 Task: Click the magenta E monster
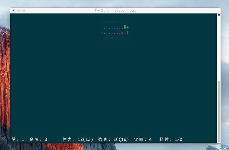(x=122, y=32)
